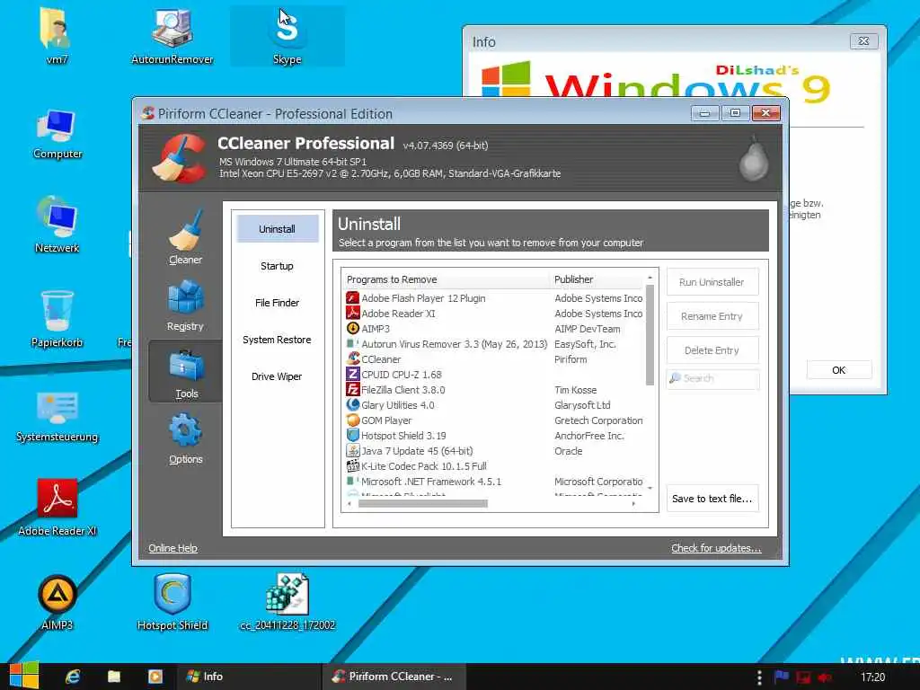
Task: Switch to the File Finder tab
Action: tap(277, 303)
